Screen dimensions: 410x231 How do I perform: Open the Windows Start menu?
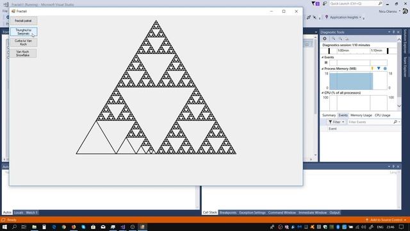[4, 227]
